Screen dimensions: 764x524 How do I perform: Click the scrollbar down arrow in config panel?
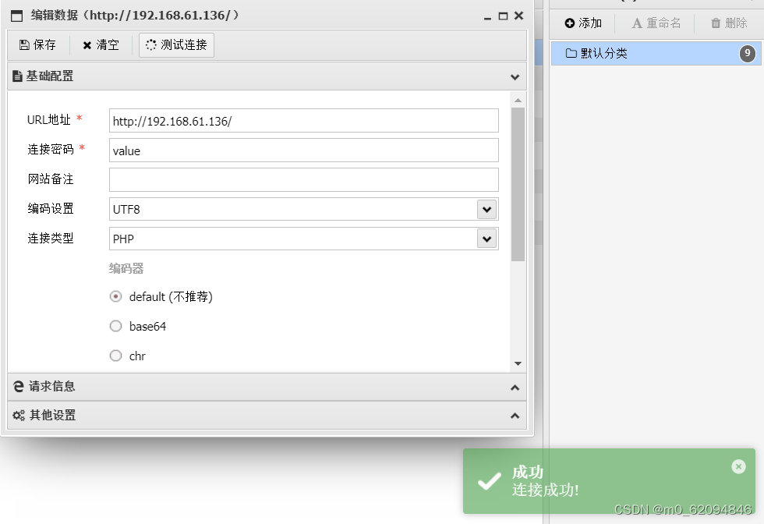(518, 363)
